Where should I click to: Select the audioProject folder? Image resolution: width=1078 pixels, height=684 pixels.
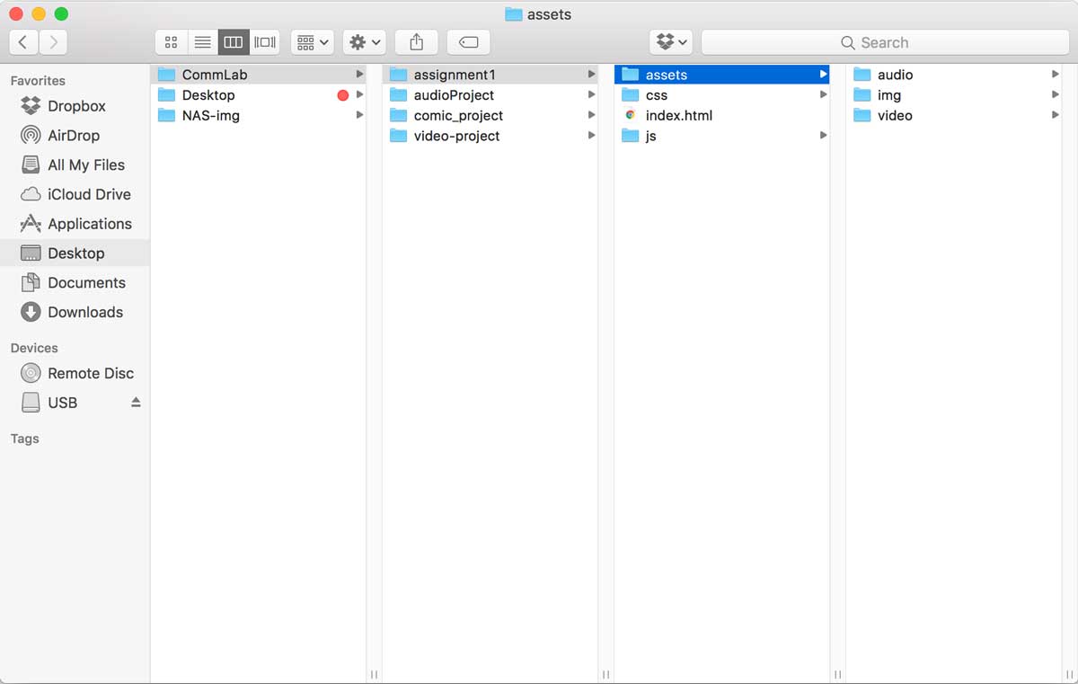coord(490,95)
